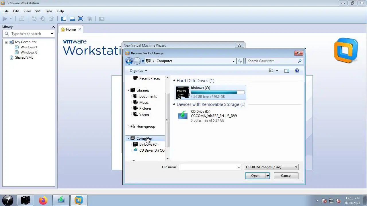Collapse the Libraries node
Screen dimensions: 367x206
coord(128,90)
